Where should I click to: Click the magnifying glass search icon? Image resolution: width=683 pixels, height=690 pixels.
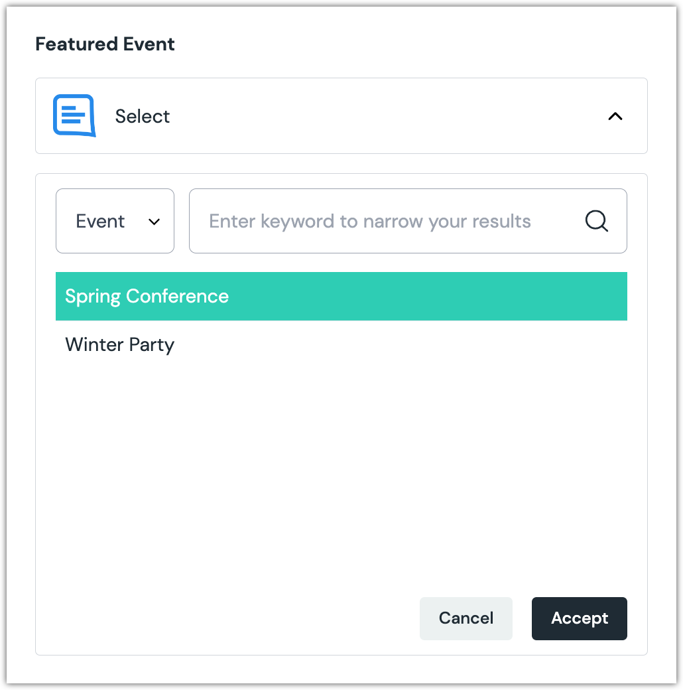click(596, 221)
